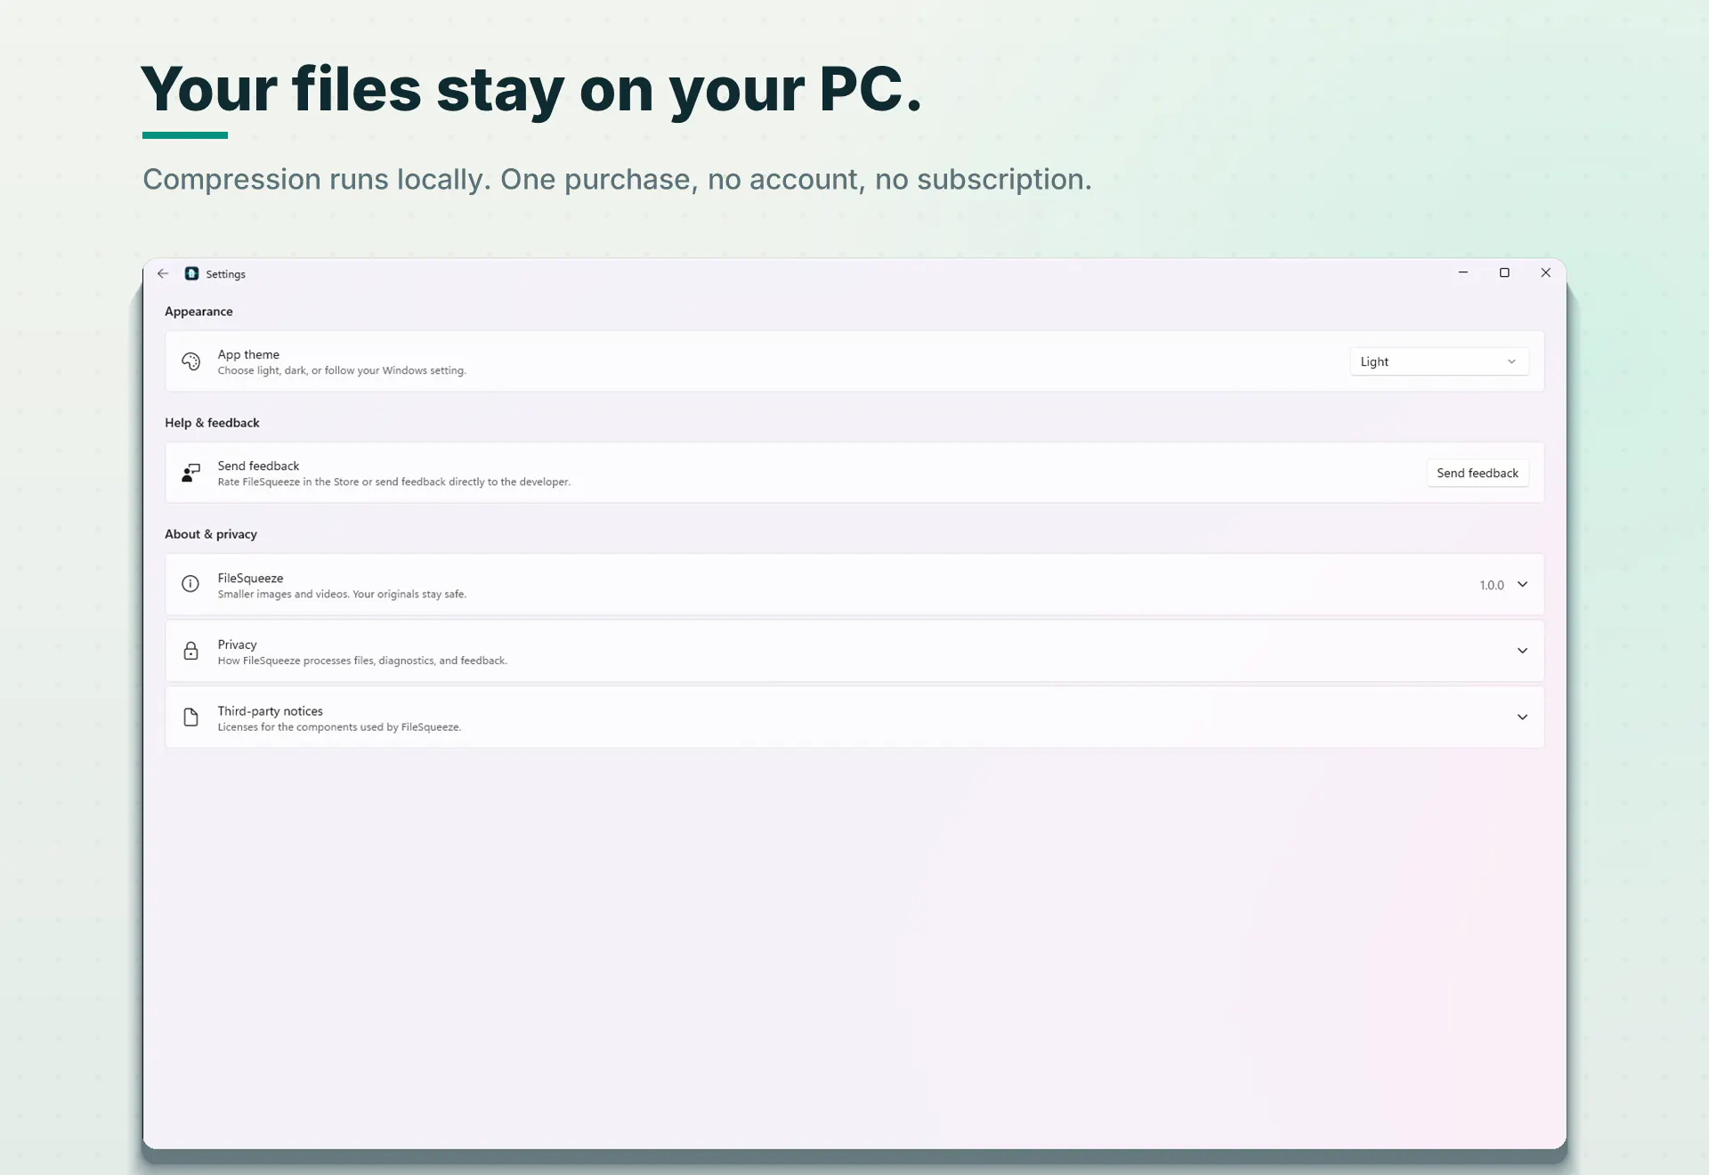Click the FileSqueeze info circle icon
The height and width of the screenshot is (1175, 1709).
190,584
